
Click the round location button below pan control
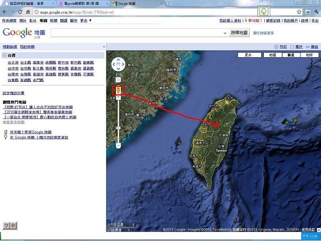tap(118, 80)
